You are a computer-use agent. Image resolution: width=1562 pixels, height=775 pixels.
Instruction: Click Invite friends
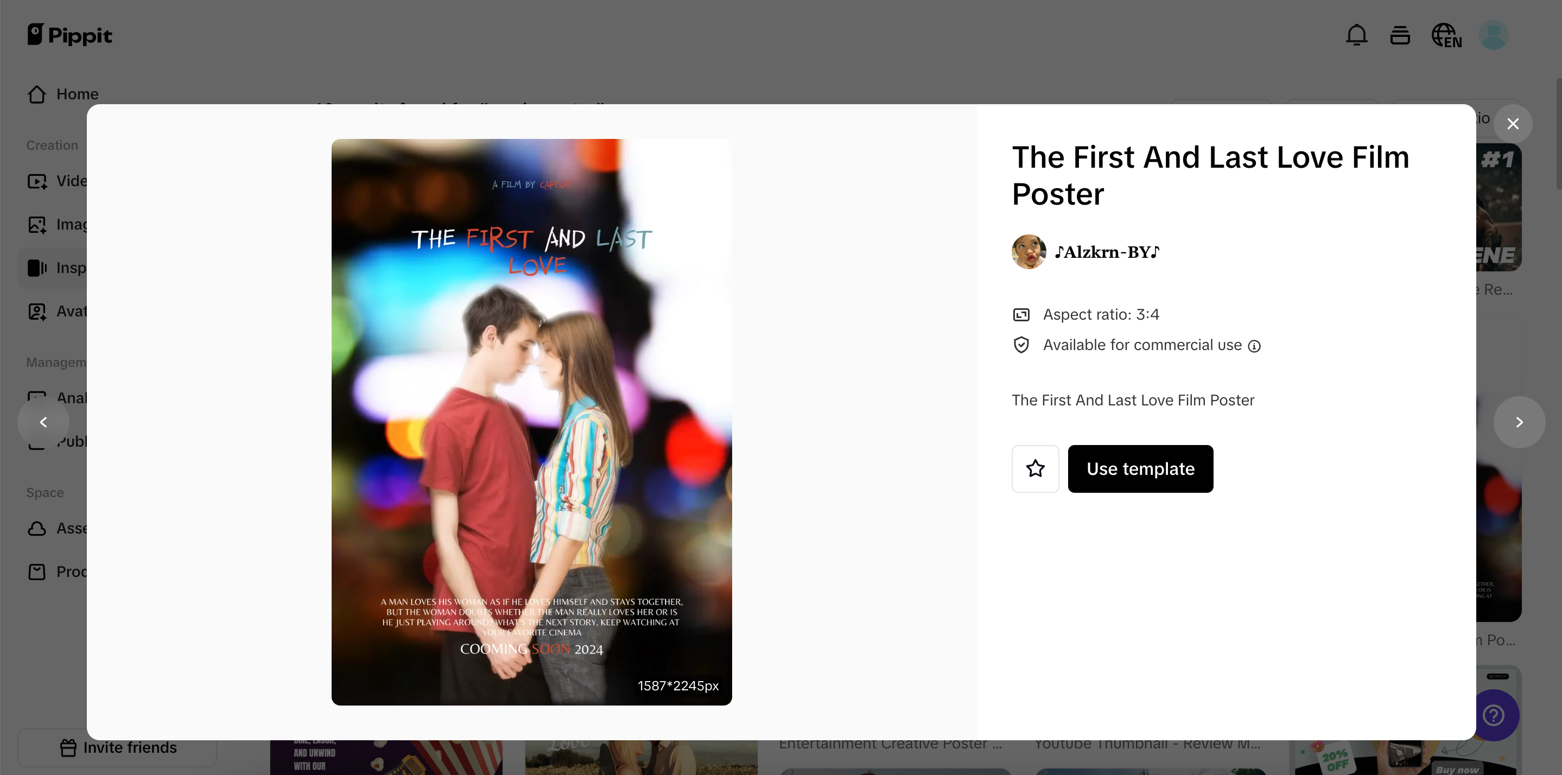click(x=117, y=747)
